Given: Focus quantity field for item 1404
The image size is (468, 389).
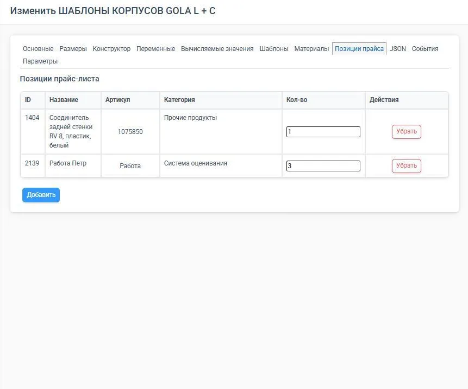Looking at the screenshot, I should (x=323, y=132).
